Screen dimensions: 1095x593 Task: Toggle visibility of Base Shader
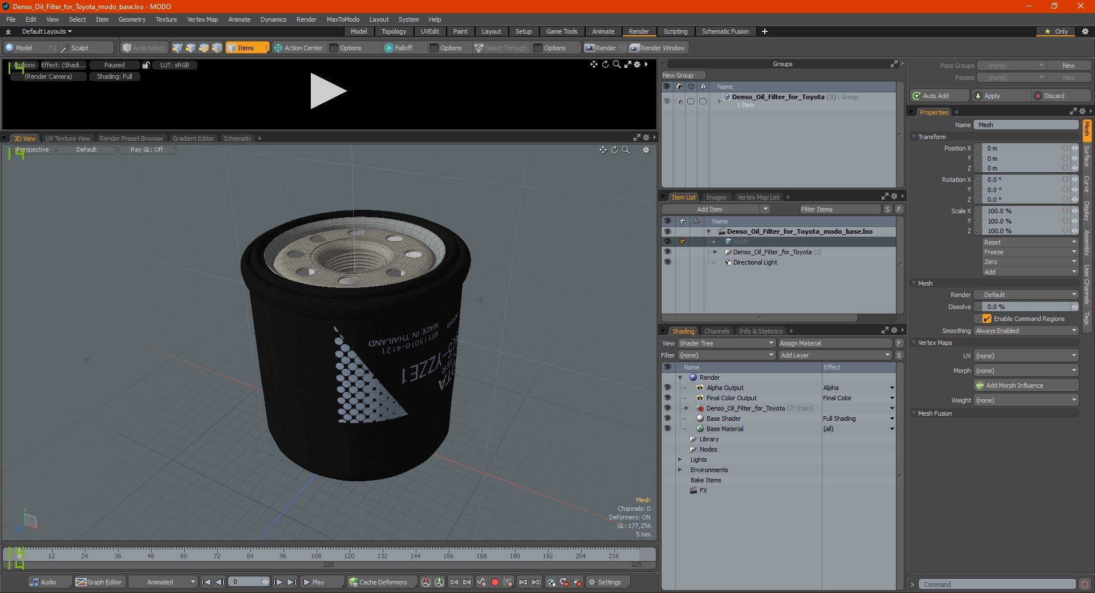(x=667, y=419)
